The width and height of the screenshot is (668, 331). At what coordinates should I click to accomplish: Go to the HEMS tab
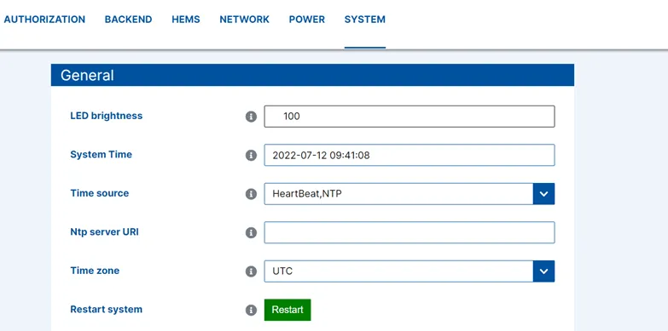186,20
